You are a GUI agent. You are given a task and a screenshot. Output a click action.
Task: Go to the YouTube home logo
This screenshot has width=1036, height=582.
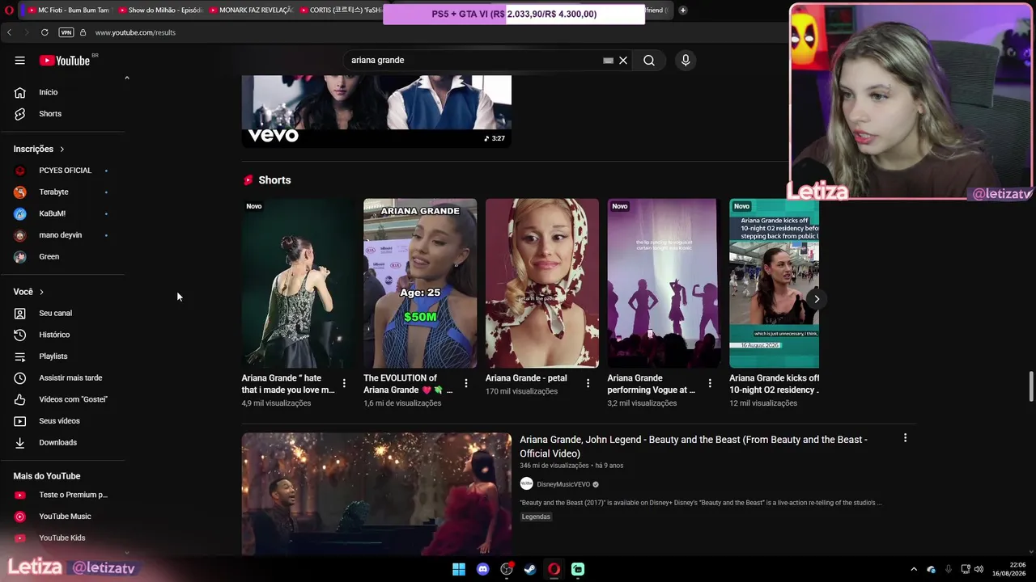[65, 61]
